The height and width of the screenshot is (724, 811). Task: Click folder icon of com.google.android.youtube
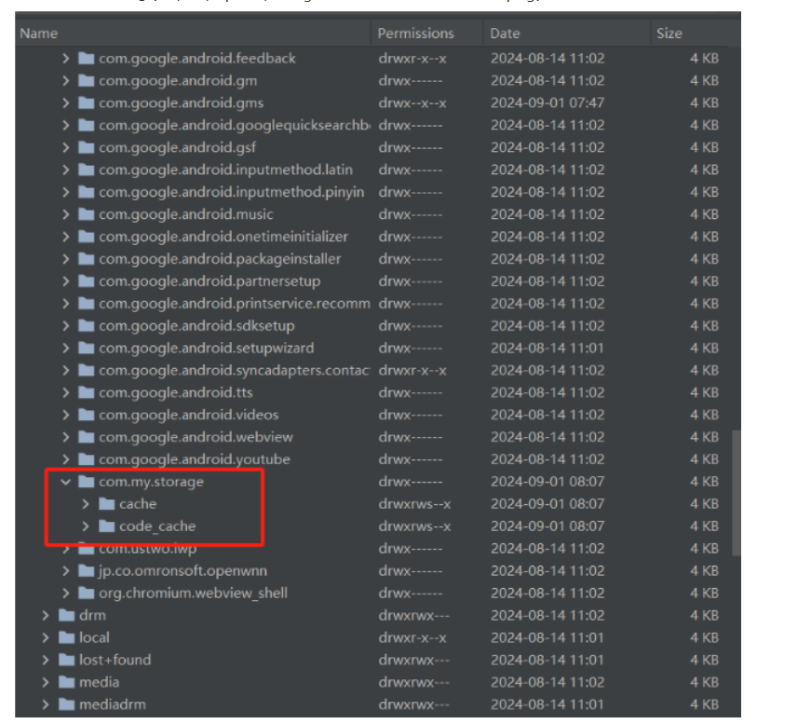[x=86, y=459]
